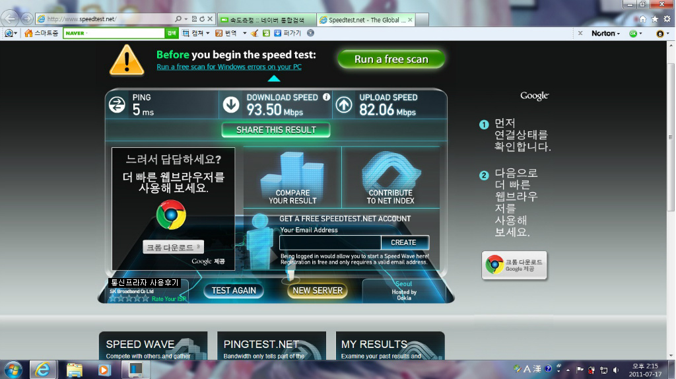Click the yellow warning triangle icon
This screenshot has height=379, width=676.
(x=127, y=60)
